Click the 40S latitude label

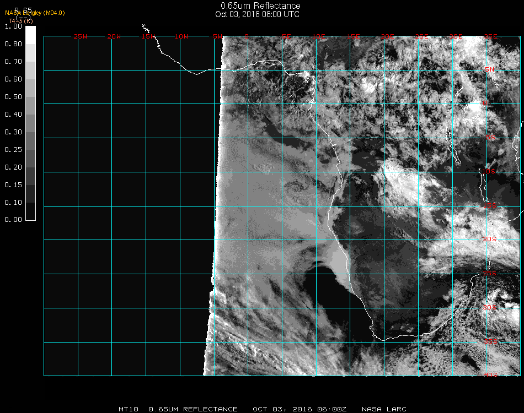490,376
